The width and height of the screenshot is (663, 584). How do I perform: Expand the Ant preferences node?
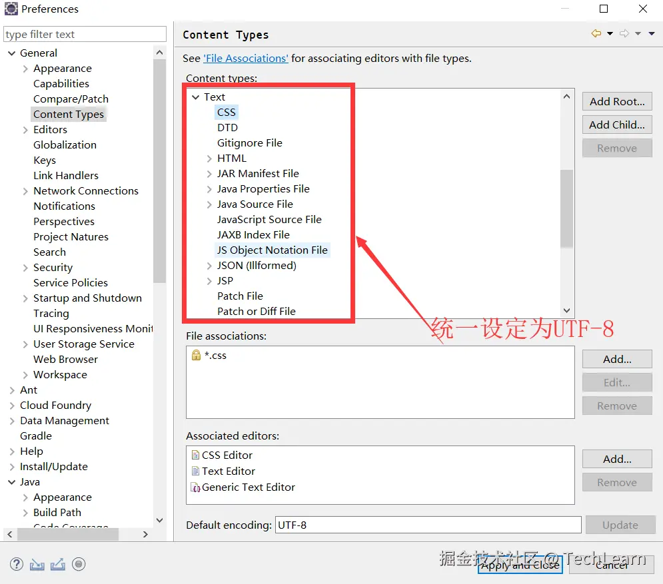click(x=12, y=390)
